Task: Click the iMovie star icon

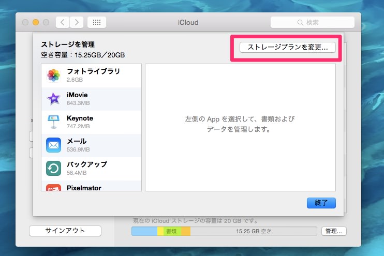Action: coord(54,99)
